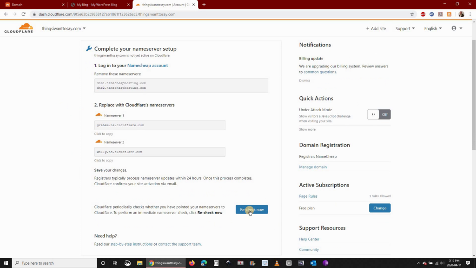Open the Manage domain link
The width and height of the screenshot is (476, 268).
coord(313,167)
